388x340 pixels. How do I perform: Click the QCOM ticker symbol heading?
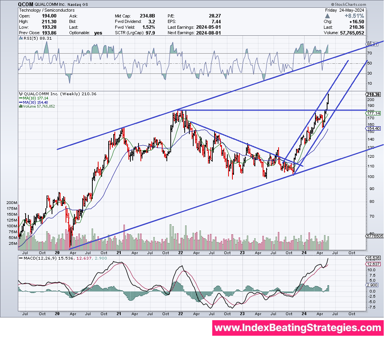pos(26,4)
